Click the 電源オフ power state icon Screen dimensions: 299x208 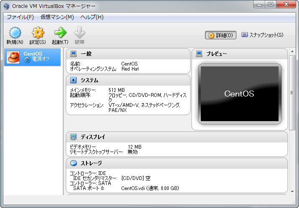pyautogui.click(x=27, y=60)
